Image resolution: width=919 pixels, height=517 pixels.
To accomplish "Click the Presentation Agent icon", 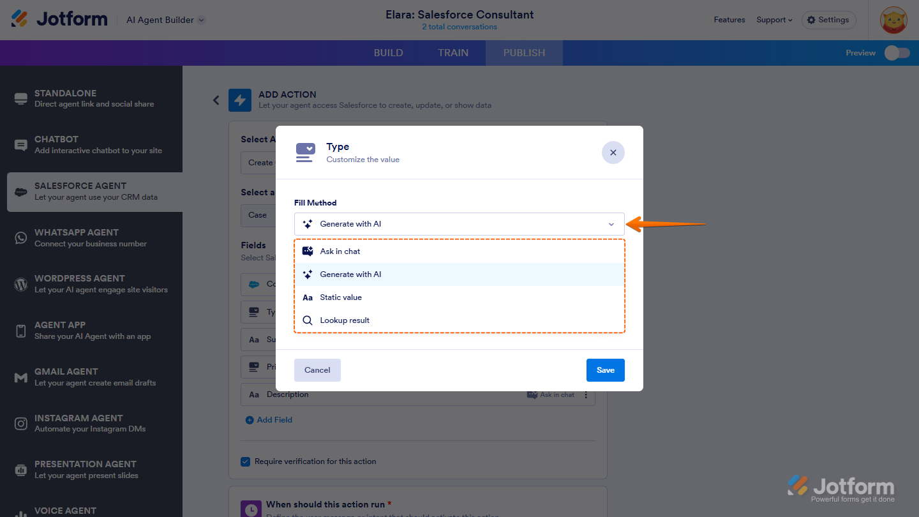I will point(19,469).
